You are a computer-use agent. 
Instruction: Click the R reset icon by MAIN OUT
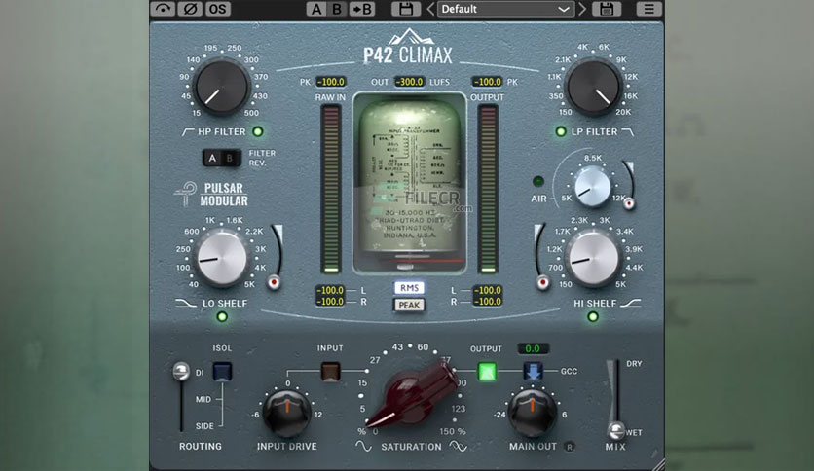pos(570,447)
